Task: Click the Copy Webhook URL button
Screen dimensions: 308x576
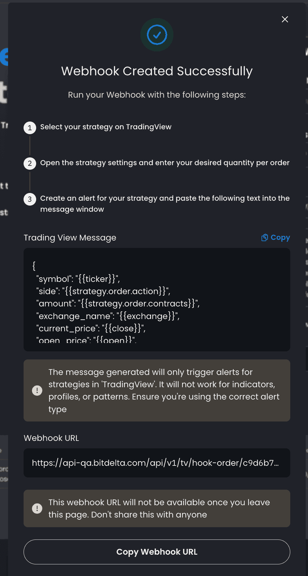Action: pos(157,552)
